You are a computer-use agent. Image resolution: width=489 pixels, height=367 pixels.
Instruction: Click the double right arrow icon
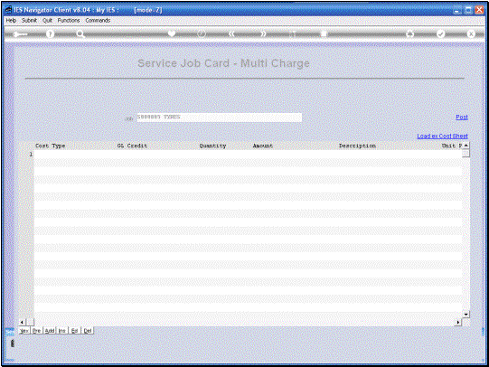(263, 33)
